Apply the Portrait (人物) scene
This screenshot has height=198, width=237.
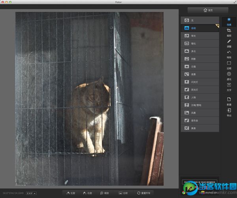pyautogui.click(x=199, y=97)
